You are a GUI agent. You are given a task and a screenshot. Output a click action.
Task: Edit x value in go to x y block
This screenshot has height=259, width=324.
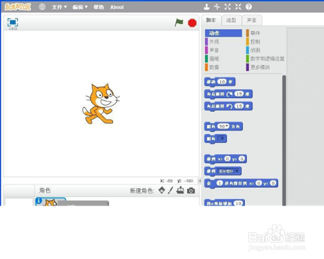227,159
